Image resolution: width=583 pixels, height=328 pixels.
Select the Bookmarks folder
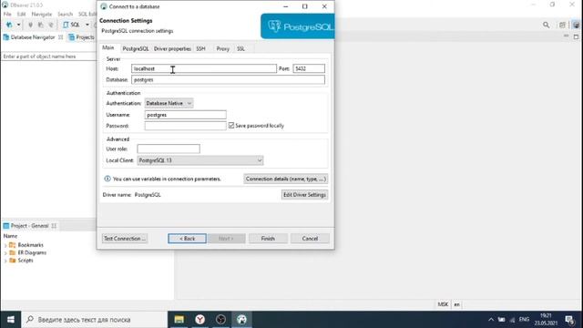(x=26, y=245)
